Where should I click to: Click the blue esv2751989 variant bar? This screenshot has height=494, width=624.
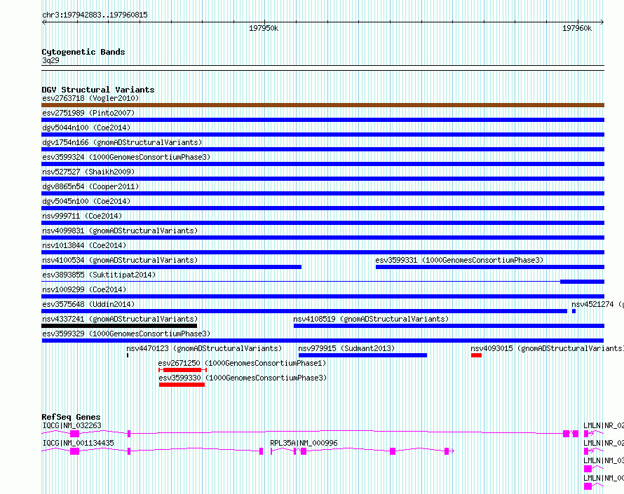click(x=323, y=120)
